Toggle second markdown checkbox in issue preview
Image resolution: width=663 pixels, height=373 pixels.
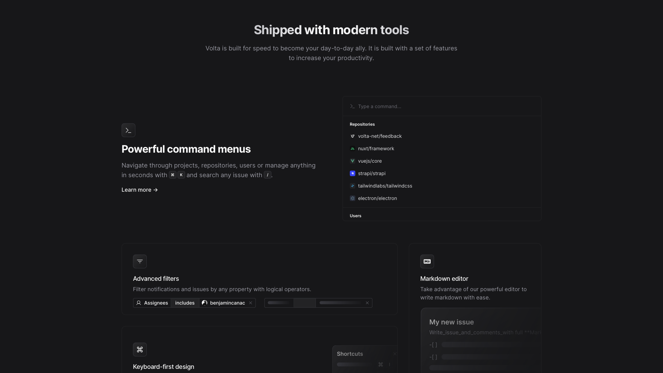click(x=433, y=357)
